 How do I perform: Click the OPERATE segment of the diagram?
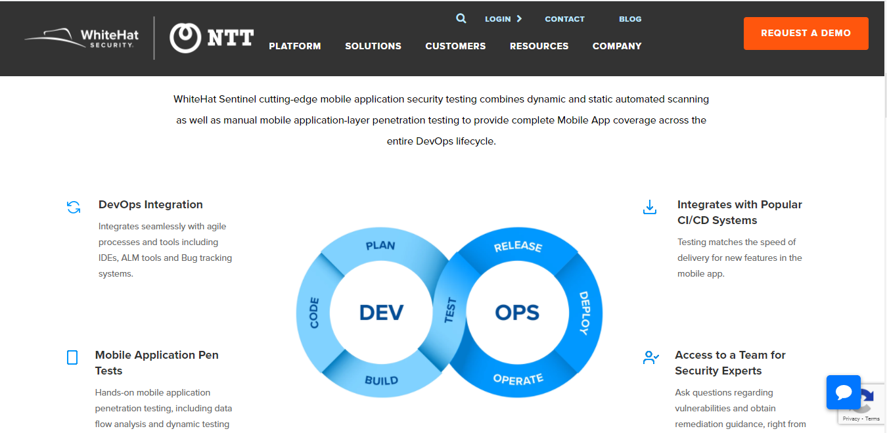518,379
